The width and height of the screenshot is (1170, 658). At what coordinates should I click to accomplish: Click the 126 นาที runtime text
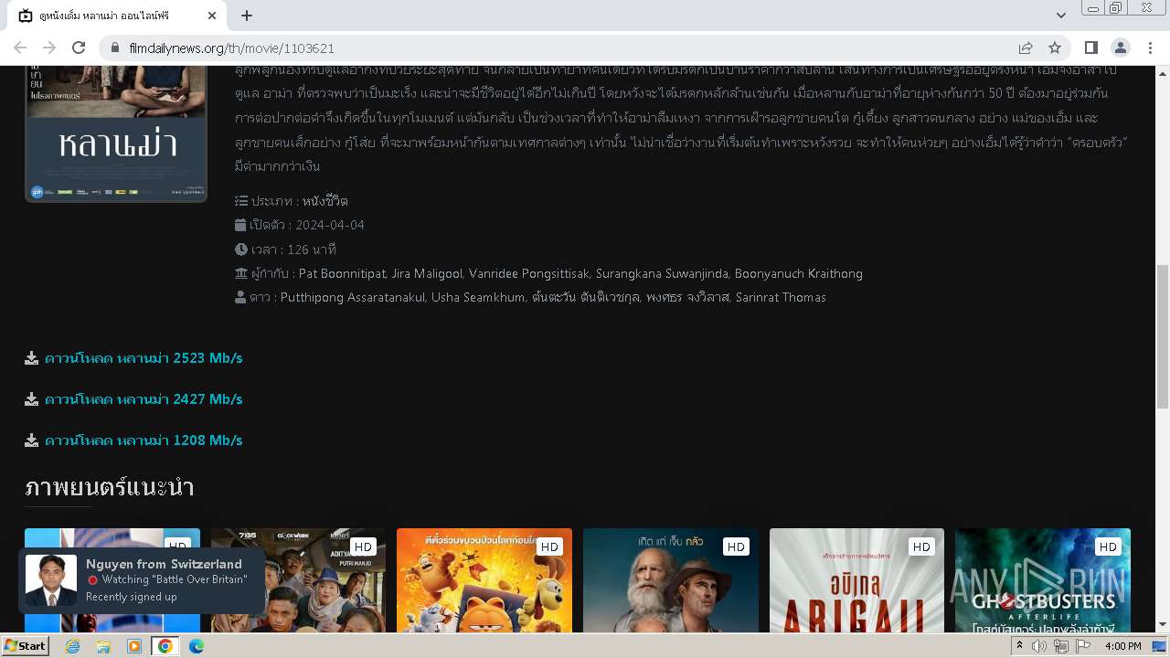click(312, 249)
